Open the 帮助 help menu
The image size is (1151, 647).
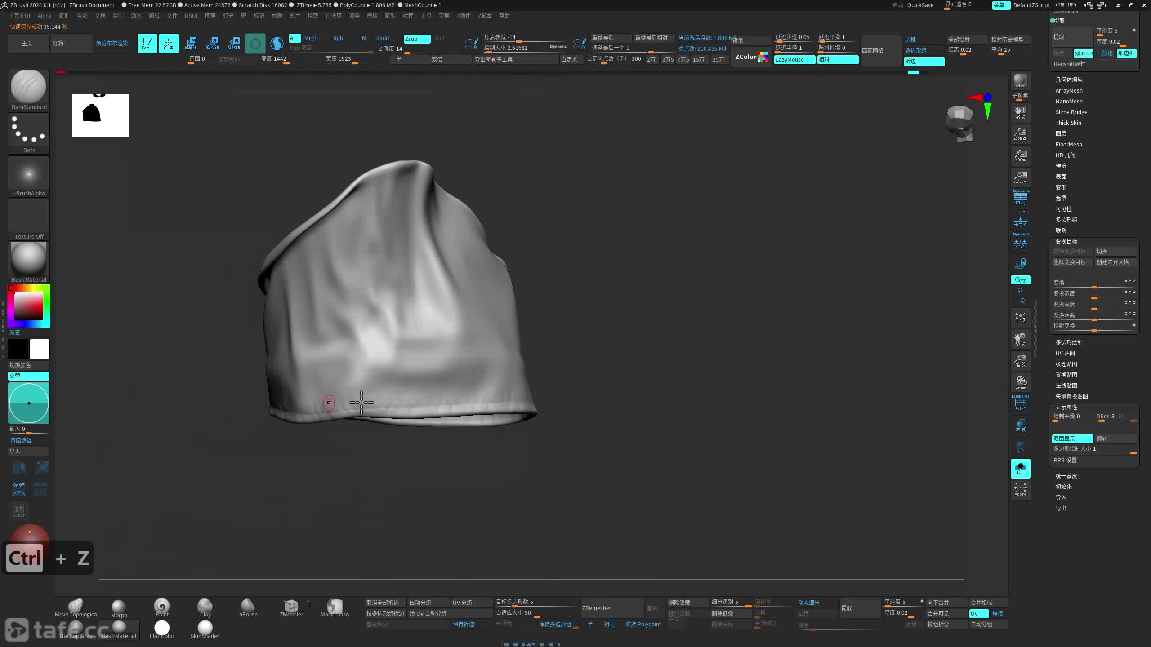click(504, 16)
